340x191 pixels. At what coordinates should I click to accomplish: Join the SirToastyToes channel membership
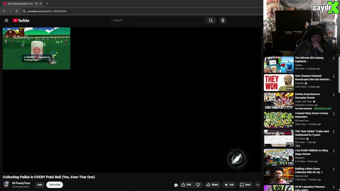click(40, 185)
